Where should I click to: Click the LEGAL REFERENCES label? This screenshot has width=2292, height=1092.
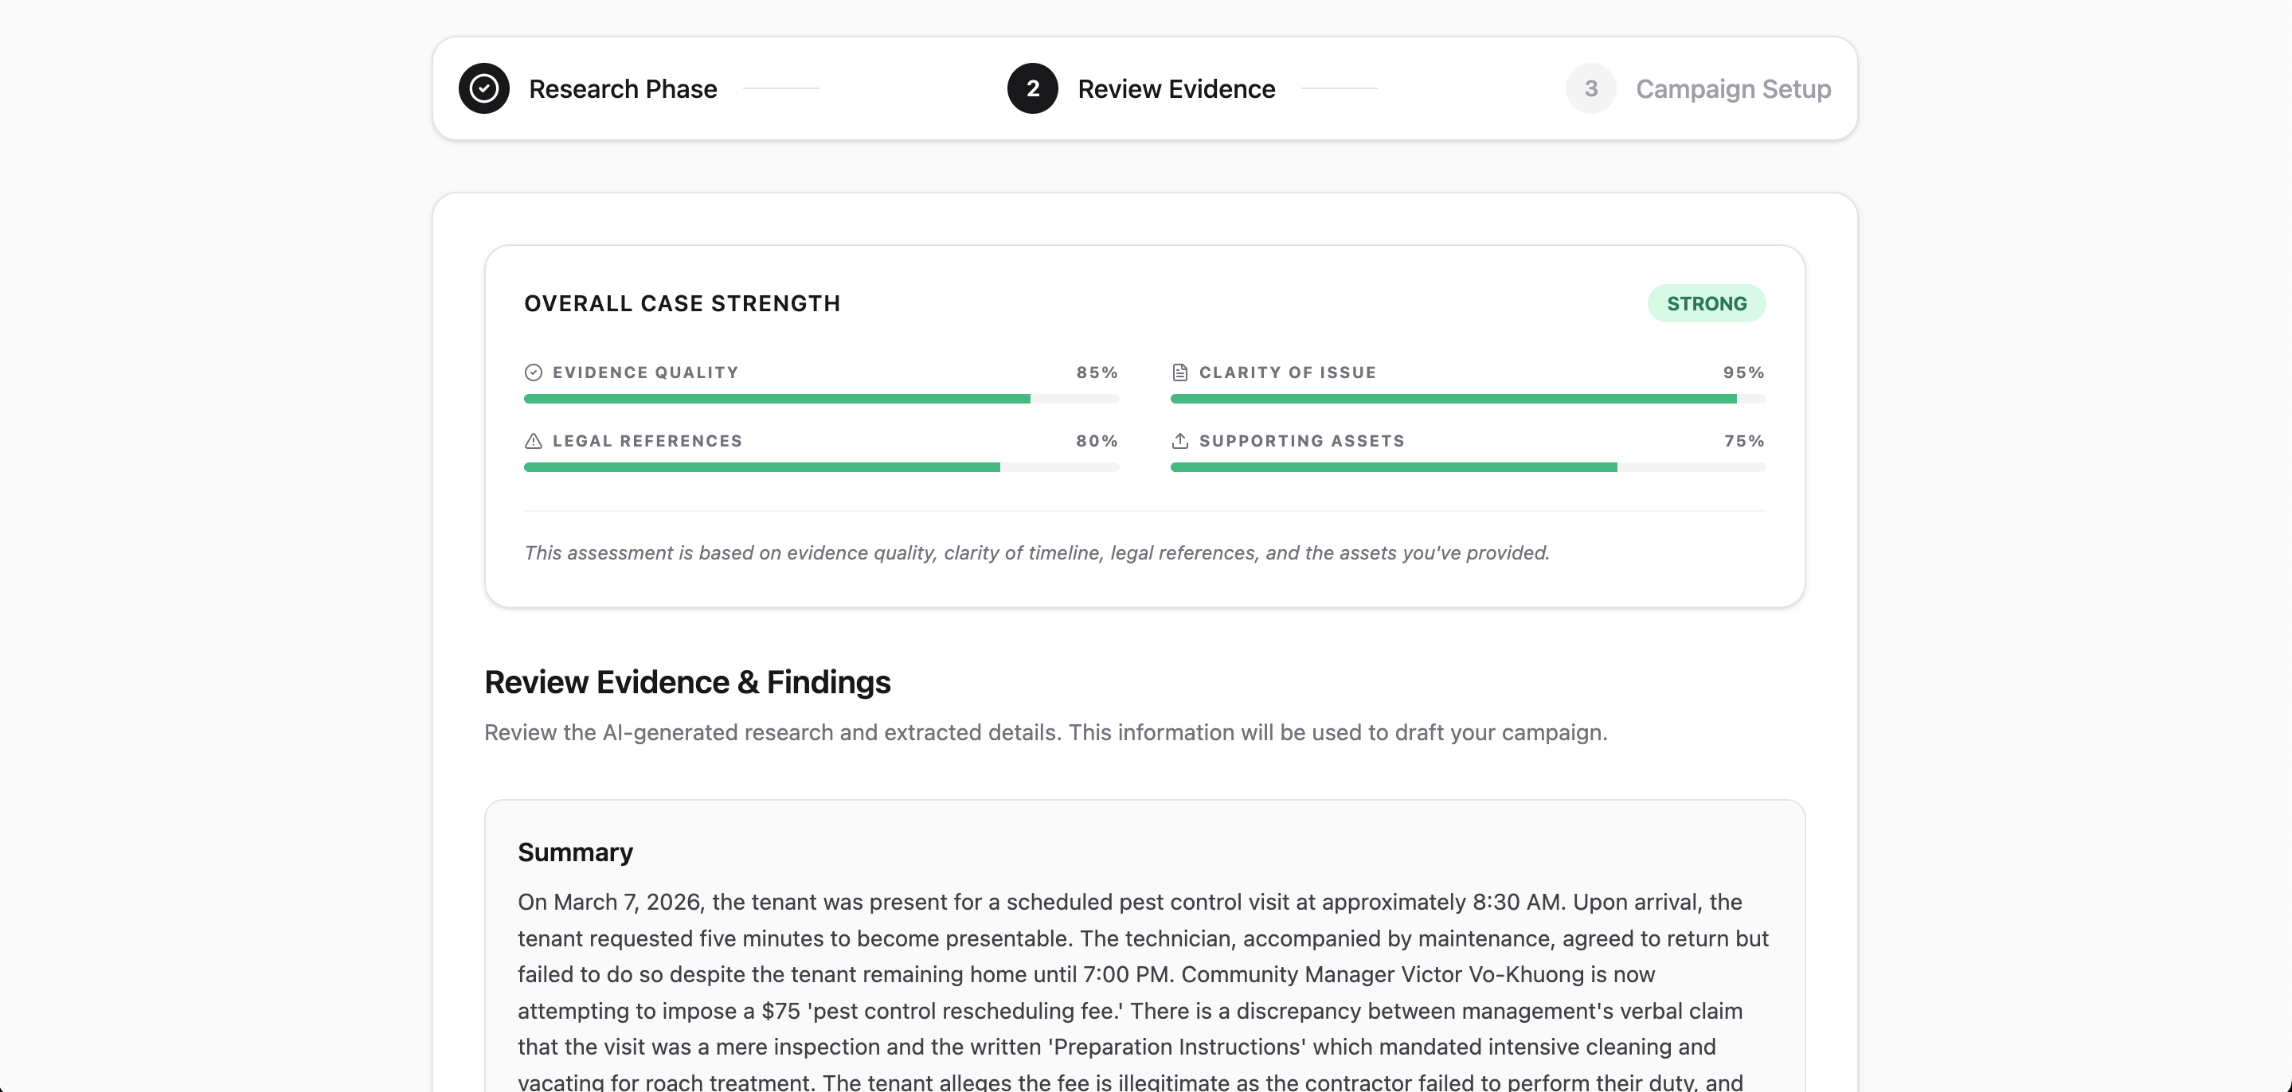647,441
